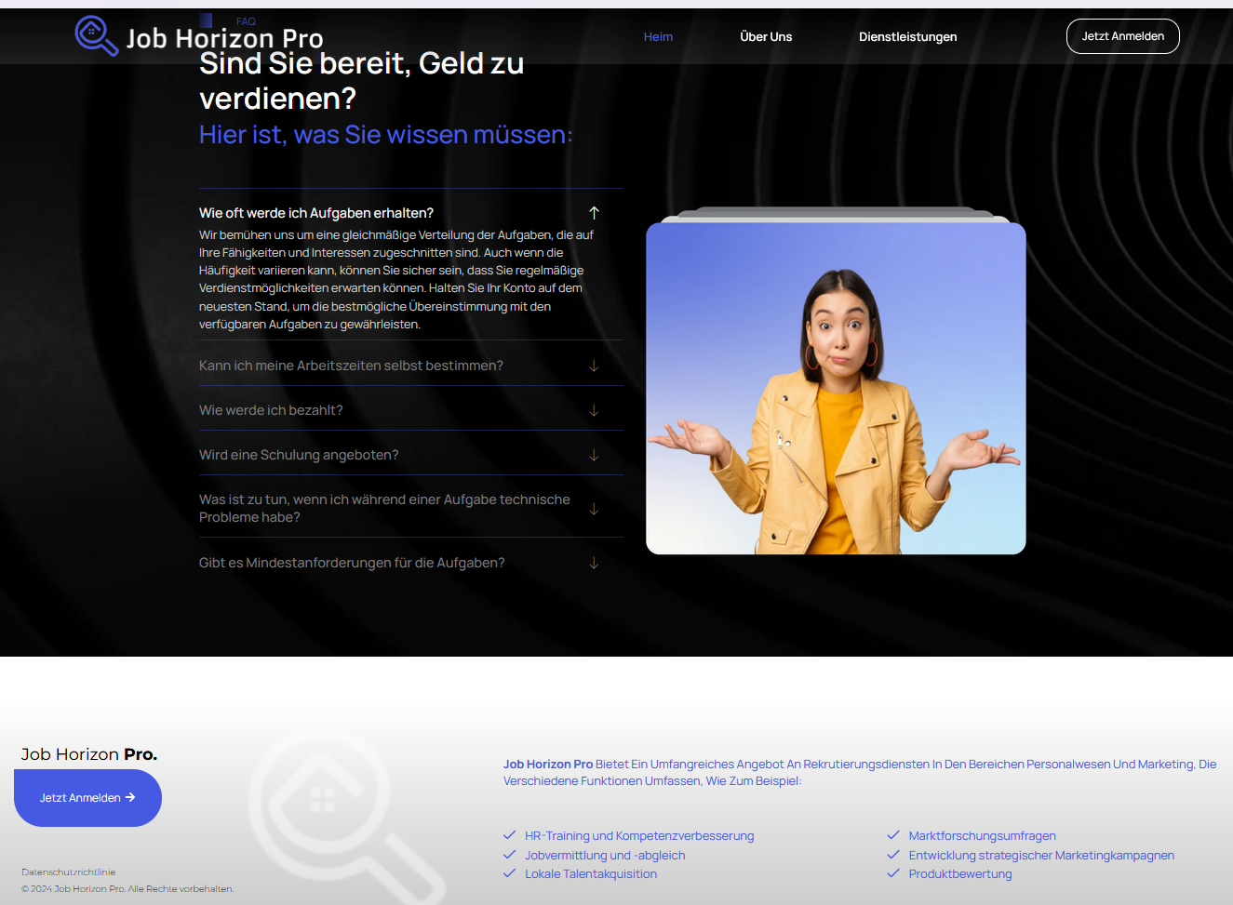
Task: Click 'Sind Sie bereit, Geld zu verdienen?' heading
Action: point(361,80)
